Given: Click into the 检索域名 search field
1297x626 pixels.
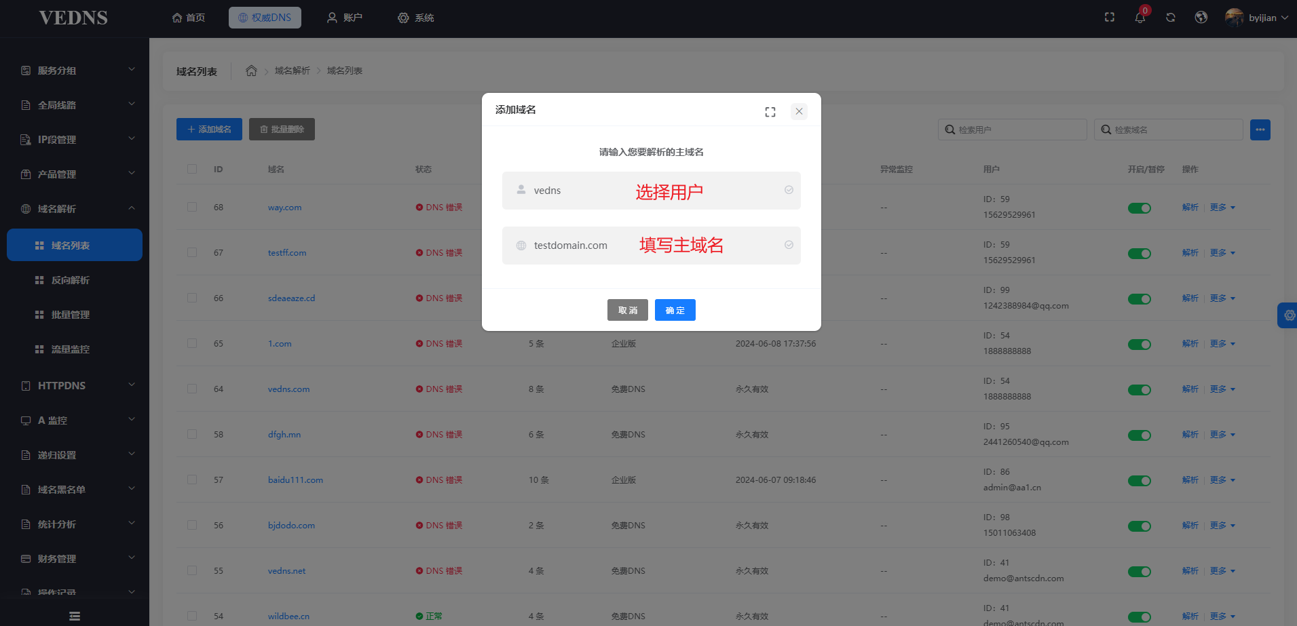Looking at the screenshot, I should coord(1169,130).
